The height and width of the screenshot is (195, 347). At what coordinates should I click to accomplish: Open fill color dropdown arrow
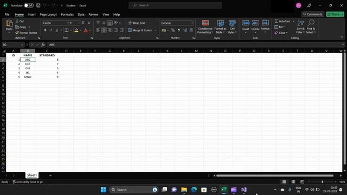tap(81, 30)
